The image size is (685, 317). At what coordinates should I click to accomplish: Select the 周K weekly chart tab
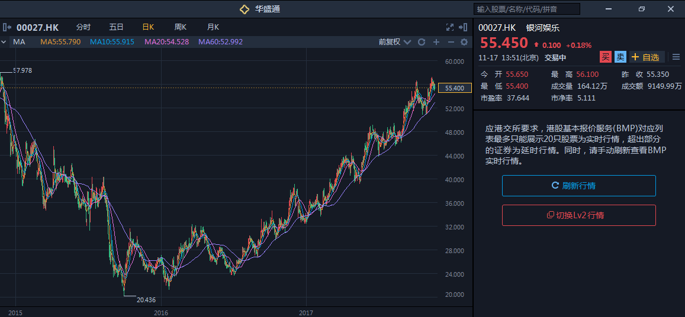(x=181, y=27)
